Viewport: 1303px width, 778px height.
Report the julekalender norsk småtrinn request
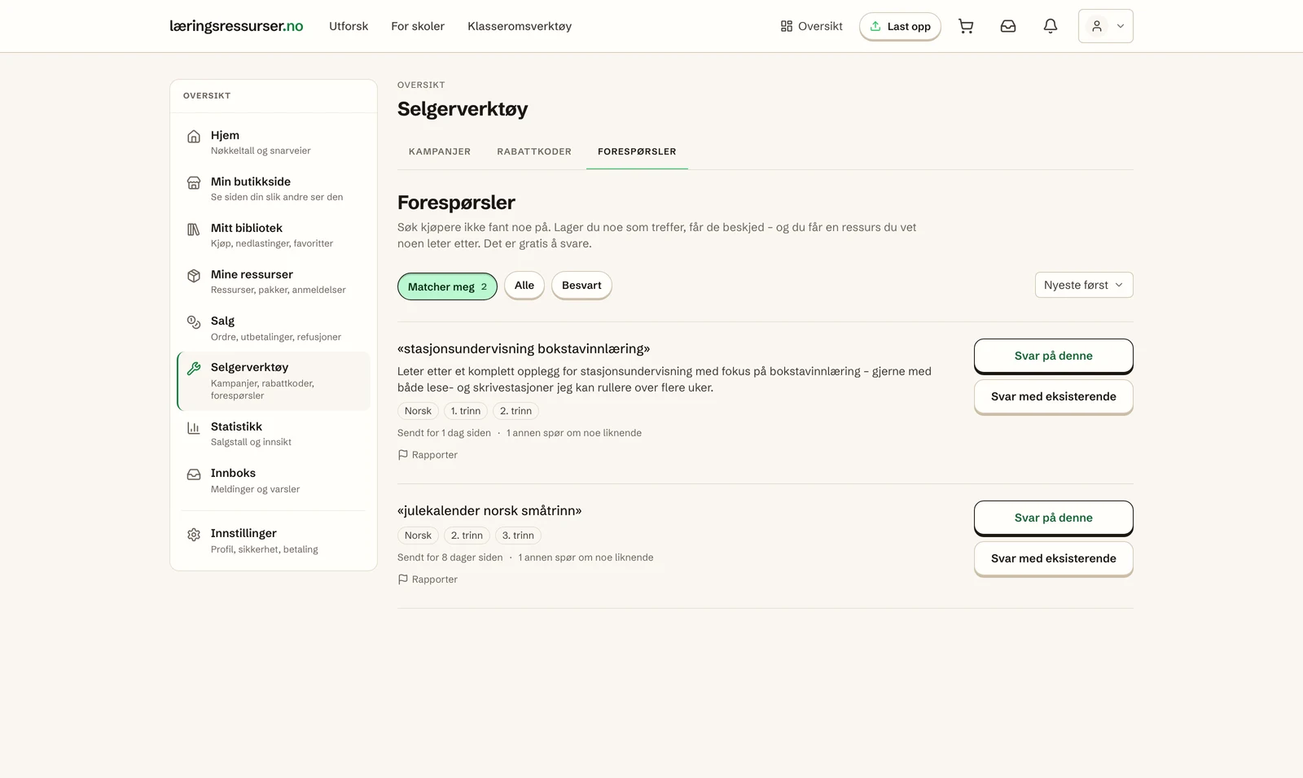[428, 579]
